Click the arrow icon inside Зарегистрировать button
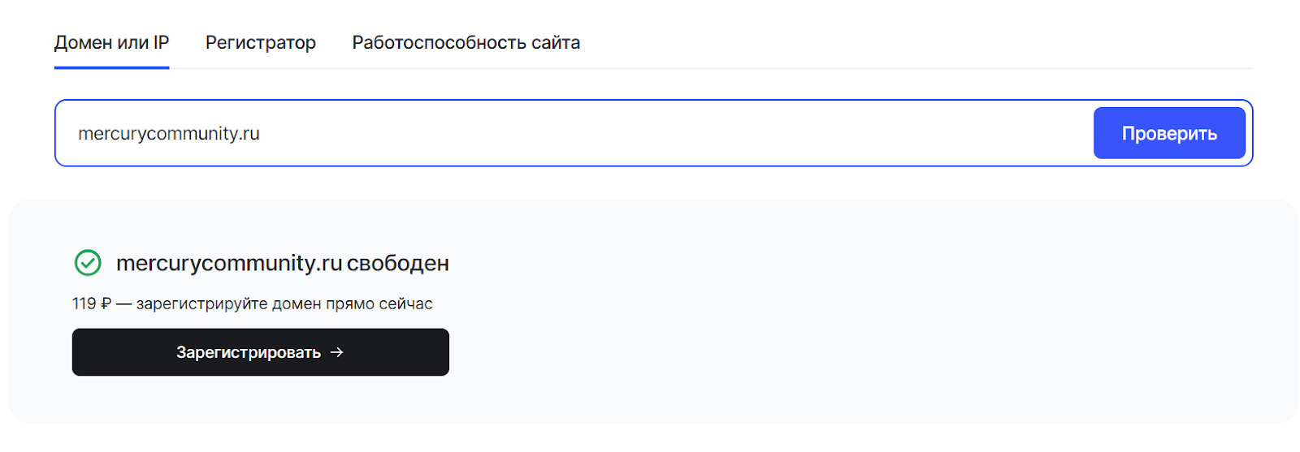The image size is (1300, 452). [337, 352]
